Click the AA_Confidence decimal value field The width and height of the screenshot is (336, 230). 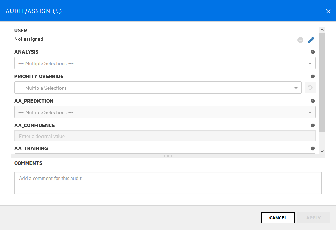(164, 136)
